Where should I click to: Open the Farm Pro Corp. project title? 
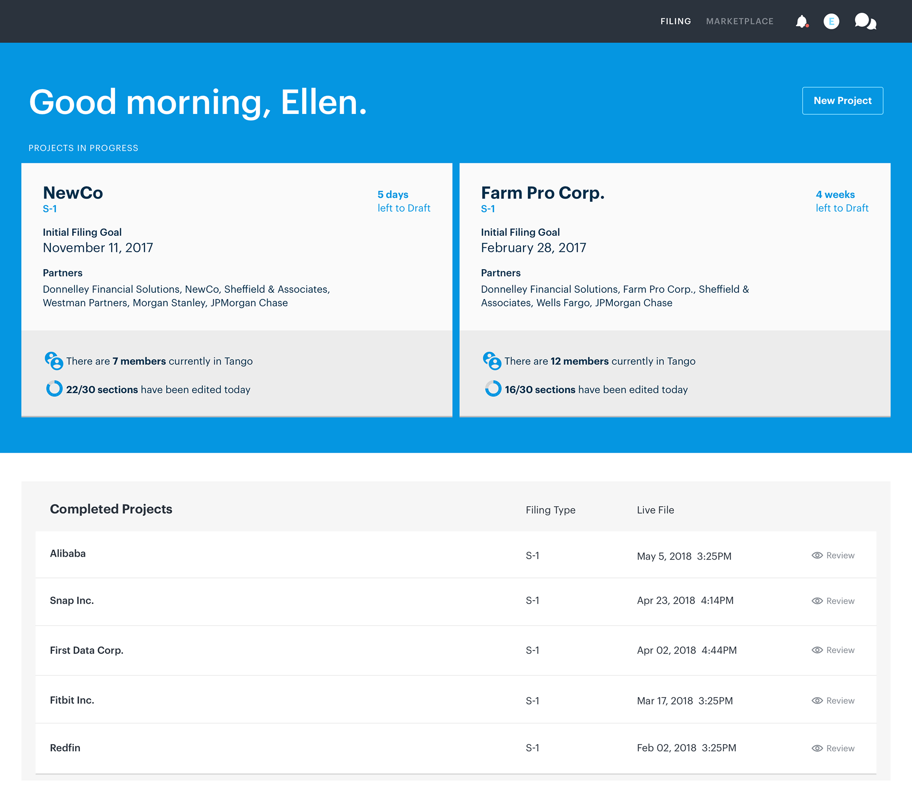coord(542,193)
